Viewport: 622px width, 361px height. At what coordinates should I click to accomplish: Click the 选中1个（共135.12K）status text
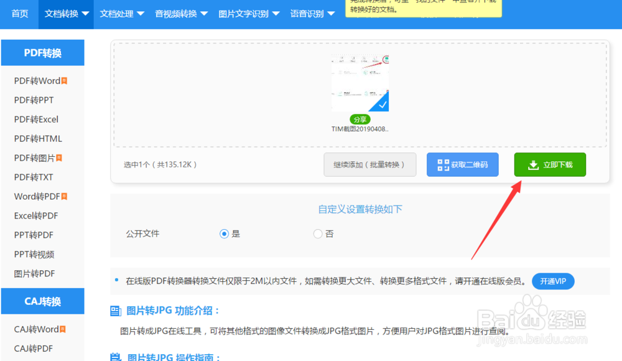pyautogui.click(x=160, y=164)
